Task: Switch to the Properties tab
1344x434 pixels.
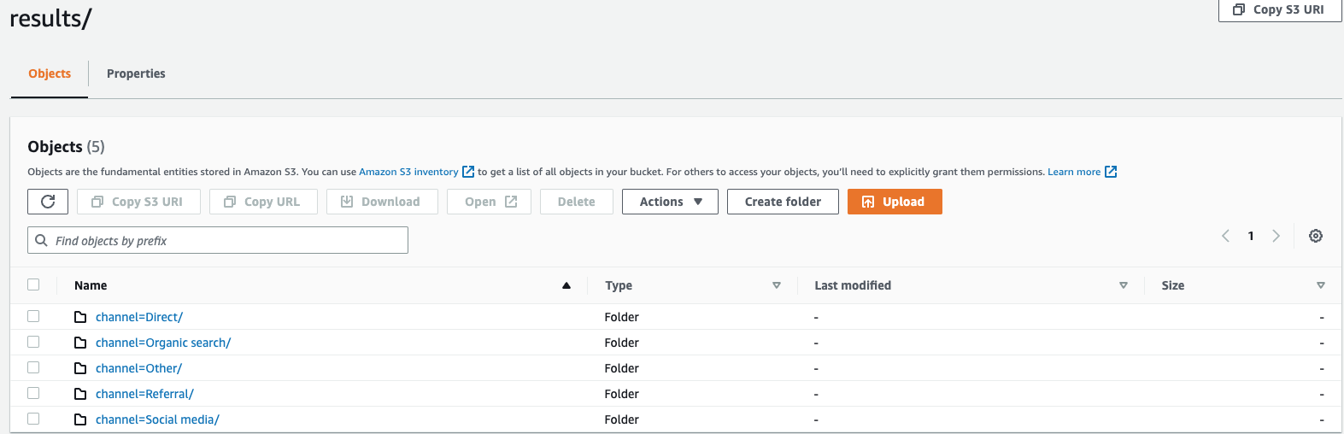Action: (136, 73)
